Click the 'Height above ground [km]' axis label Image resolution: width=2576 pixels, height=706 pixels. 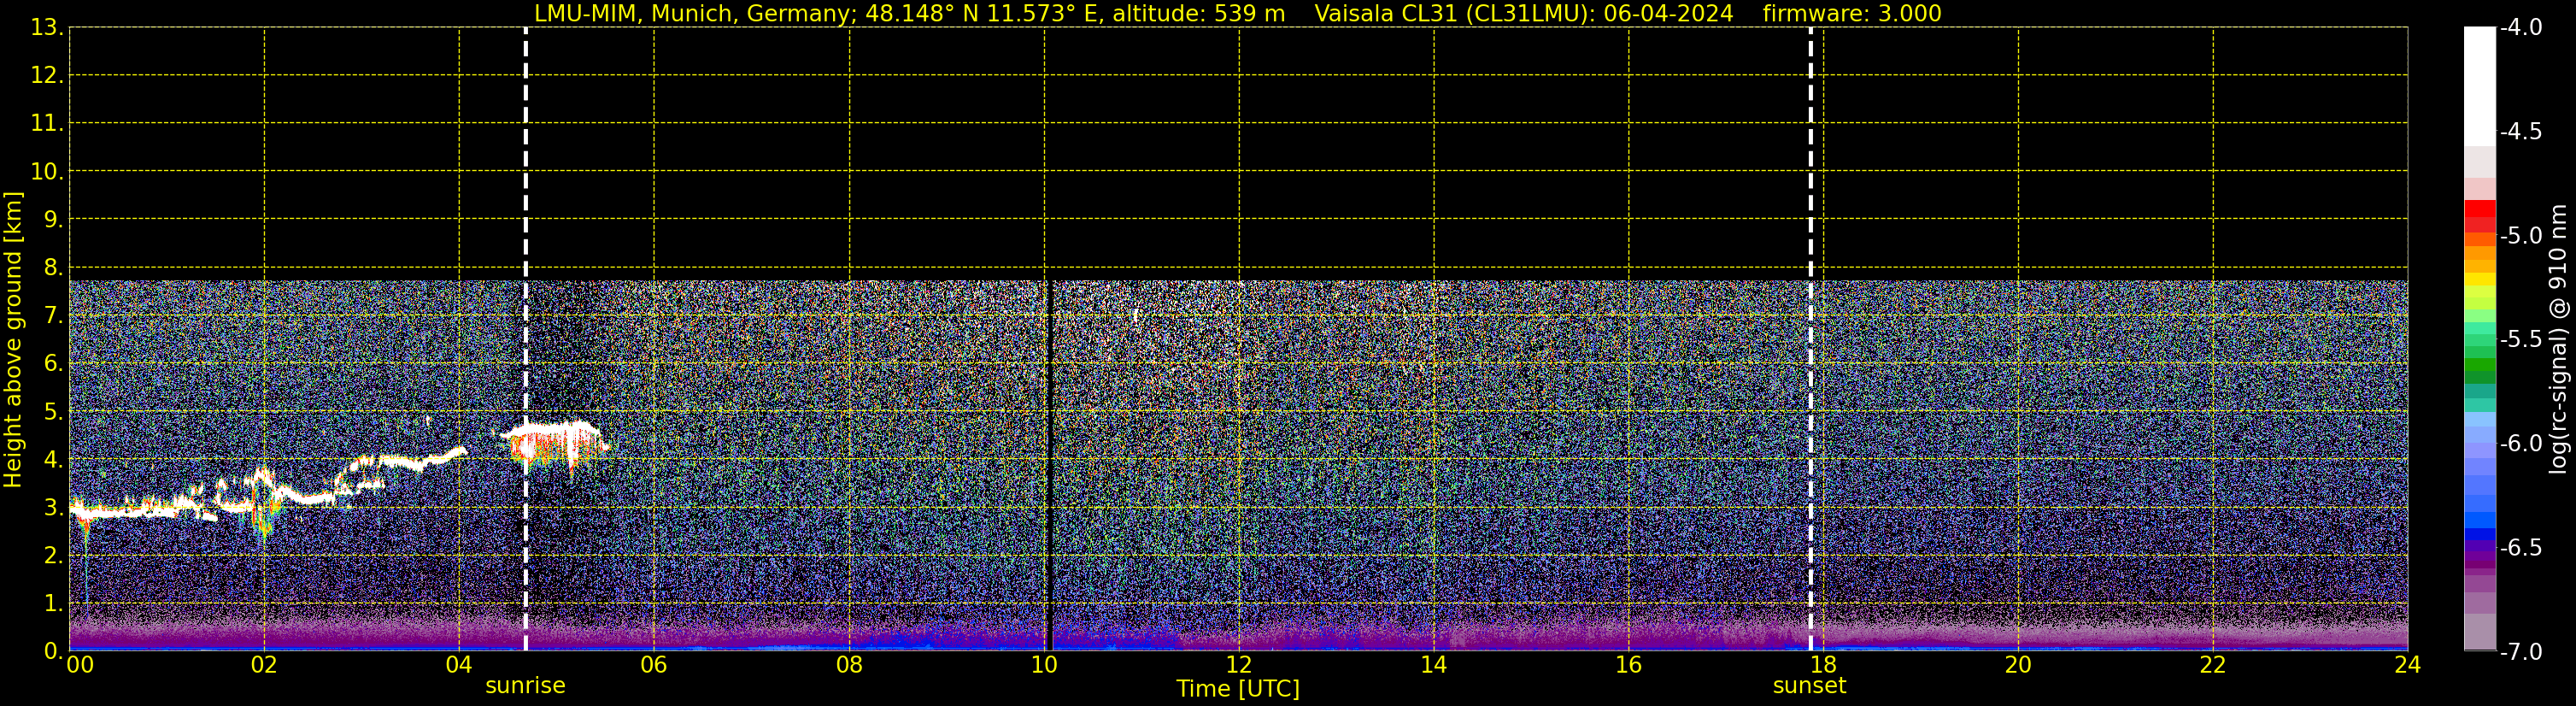point(13,340)
